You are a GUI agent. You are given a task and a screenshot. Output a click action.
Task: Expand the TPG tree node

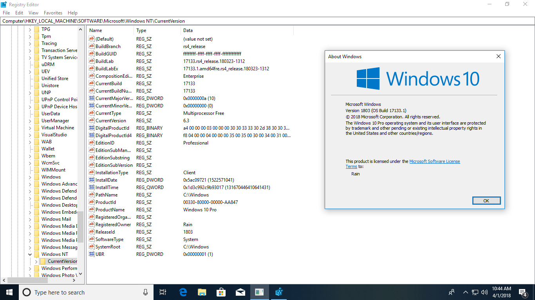coord(30,29)
